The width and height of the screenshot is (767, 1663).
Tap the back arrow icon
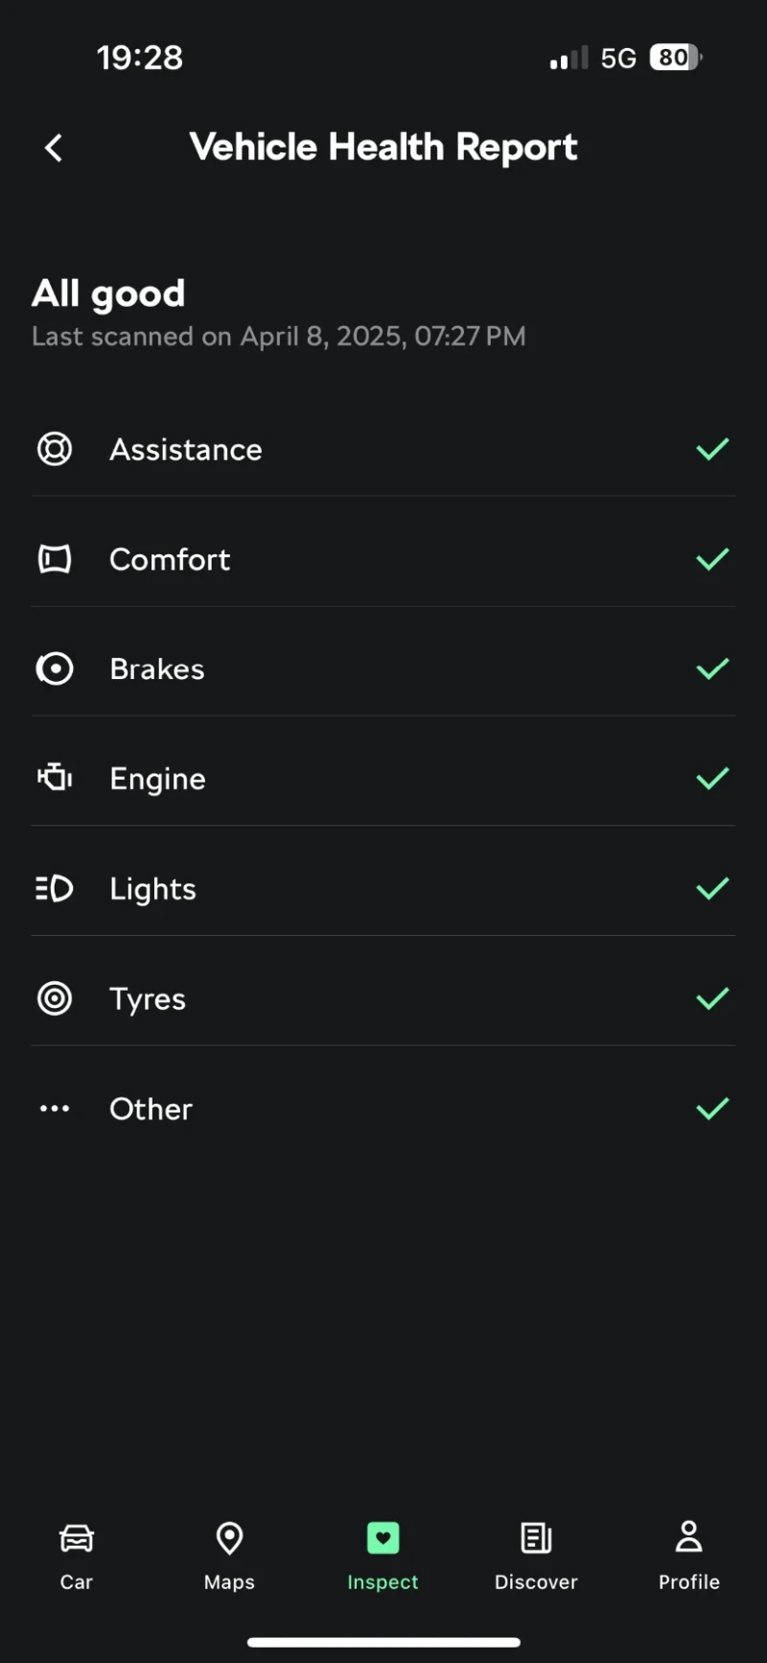coord(54,148)
